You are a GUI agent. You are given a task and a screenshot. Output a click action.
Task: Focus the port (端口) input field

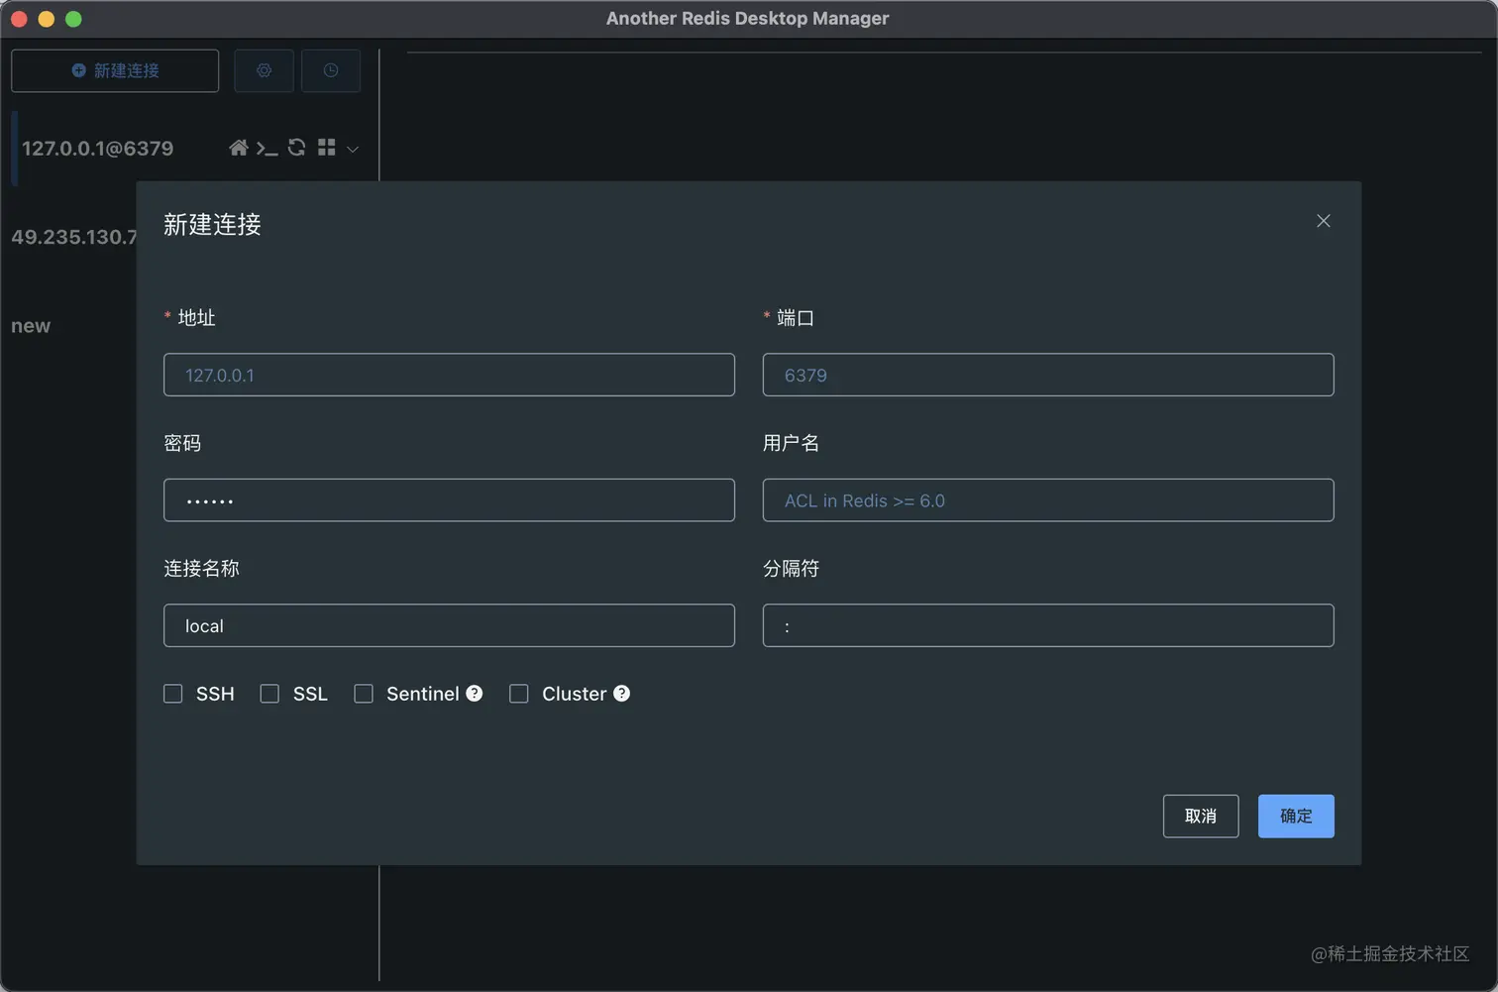1048,375
